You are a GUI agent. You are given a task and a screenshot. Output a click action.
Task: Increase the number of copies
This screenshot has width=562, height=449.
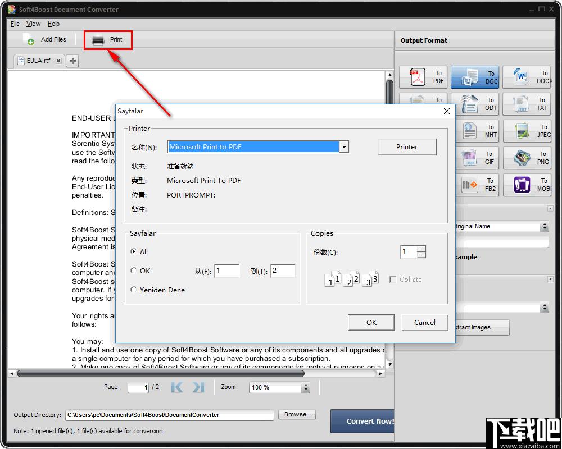tap(422, 249)
